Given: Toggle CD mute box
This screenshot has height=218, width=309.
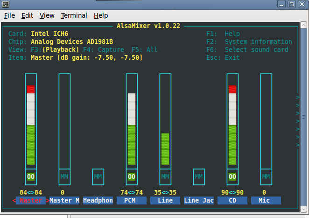Looking at the screenshot, I should point(232,176).
